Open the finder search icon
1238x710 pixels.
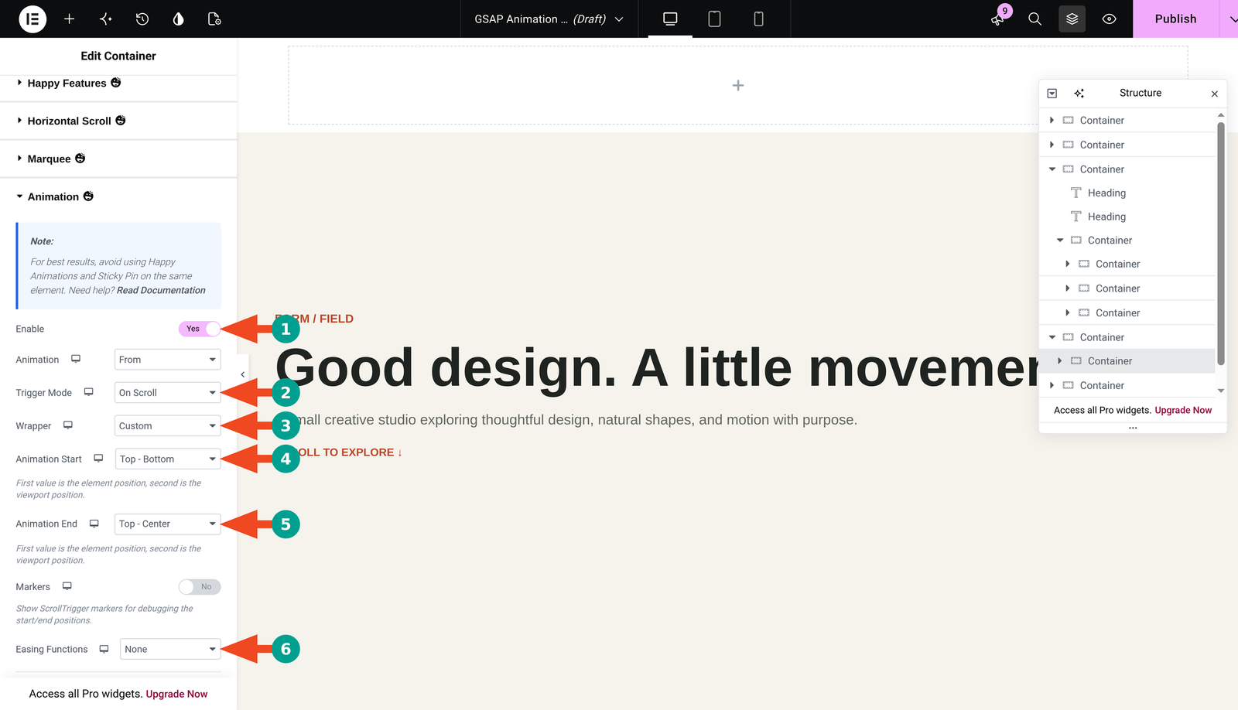click(1035, 19)
